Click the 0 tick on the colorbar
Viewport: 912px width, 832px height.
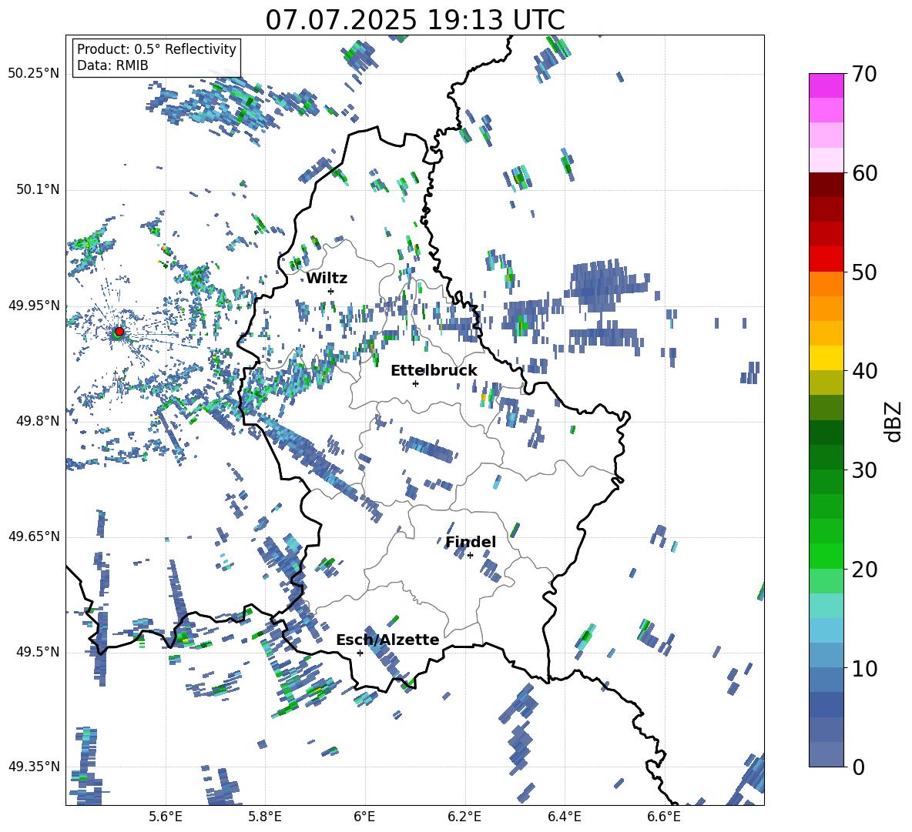(x=859, y=767)
